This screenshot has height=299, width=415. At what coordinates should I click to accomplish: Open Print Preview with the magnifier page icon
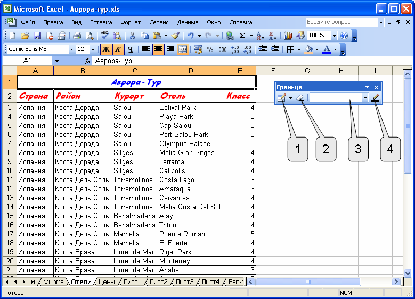click(89, 36)
